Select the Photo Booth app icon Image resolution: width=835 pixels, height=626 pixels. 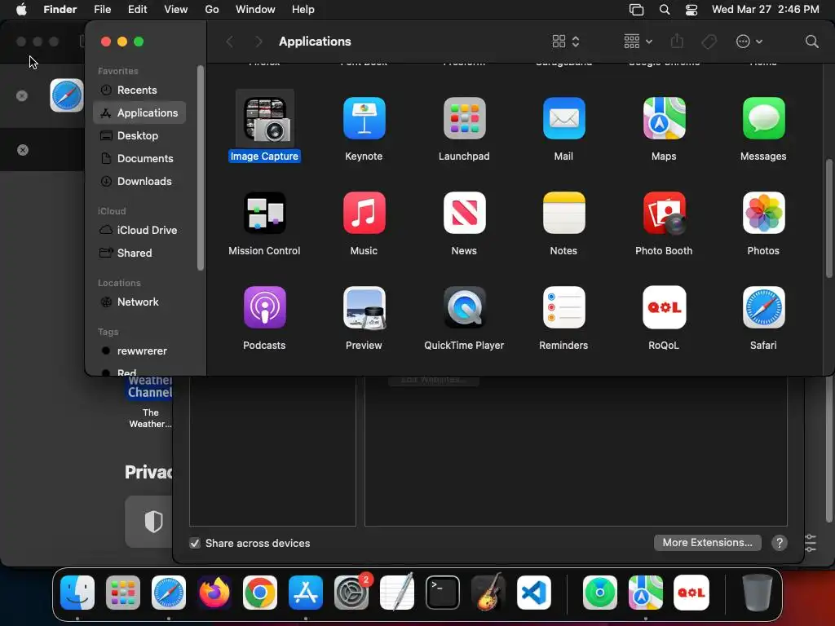(x=664, y=213)
